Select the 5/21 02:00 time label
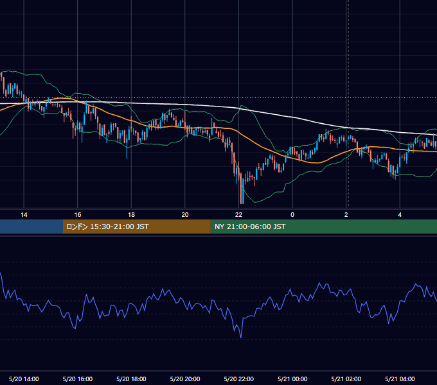437x385 pixels. coord(346,379)
